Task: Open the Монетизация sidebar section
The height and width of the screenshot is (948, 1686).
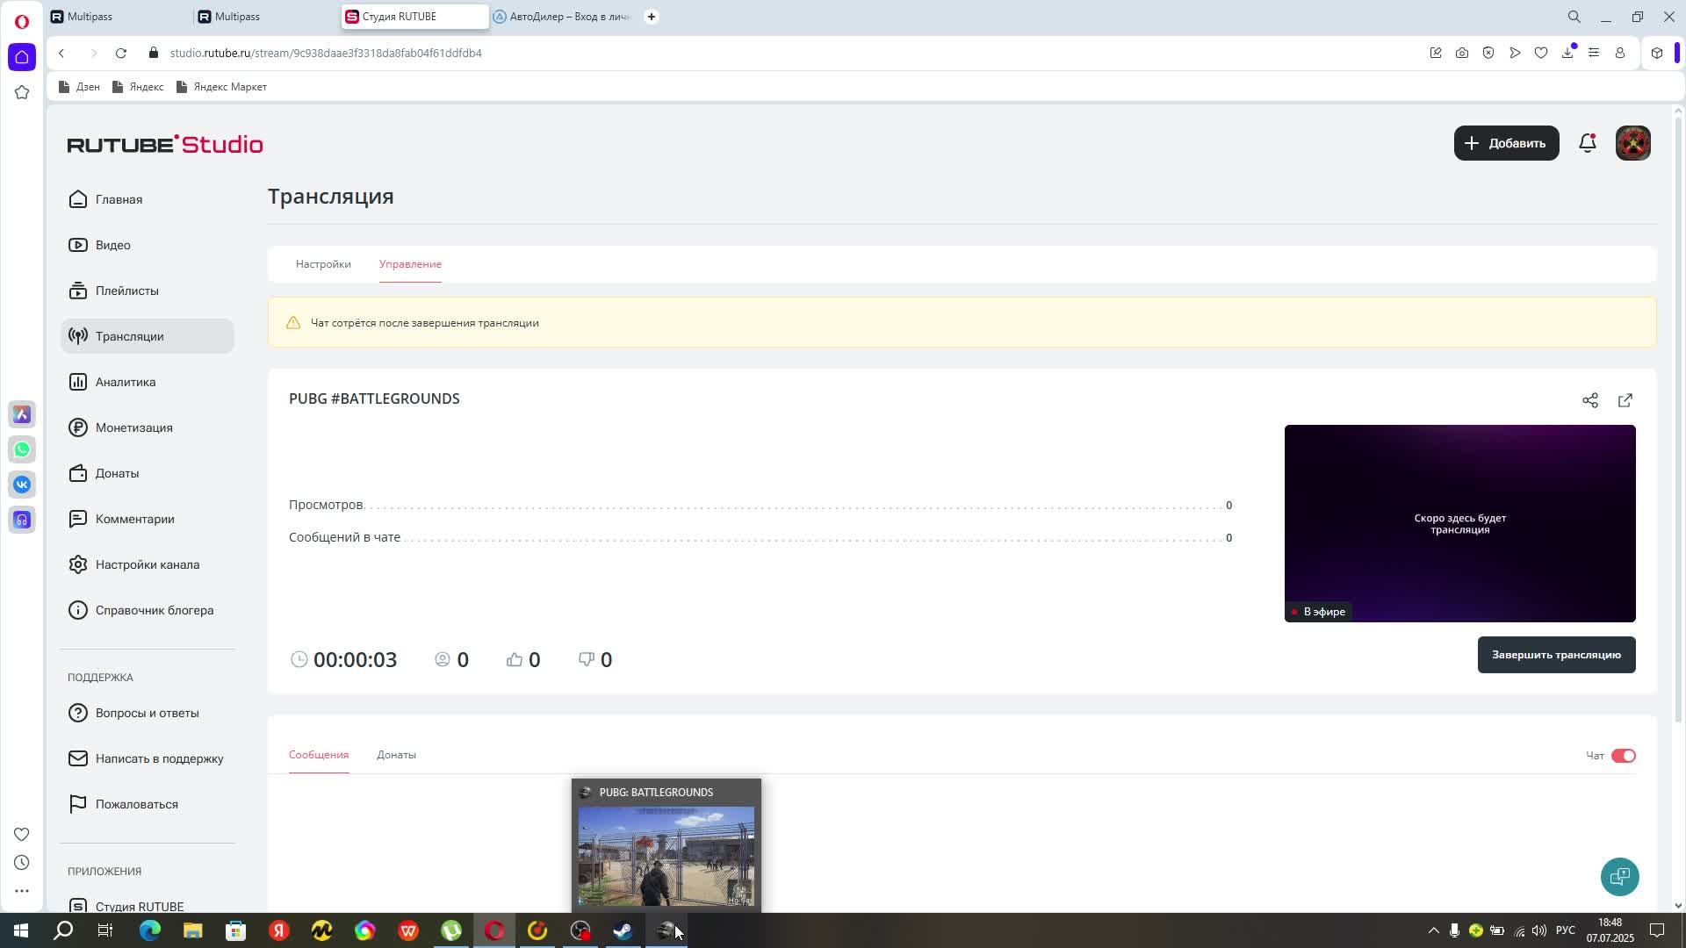Action: click(133, 427)
